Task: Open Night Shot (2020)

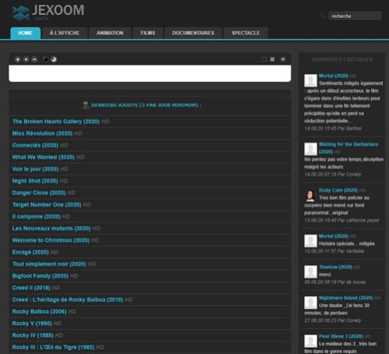Action: click(35, 181)
